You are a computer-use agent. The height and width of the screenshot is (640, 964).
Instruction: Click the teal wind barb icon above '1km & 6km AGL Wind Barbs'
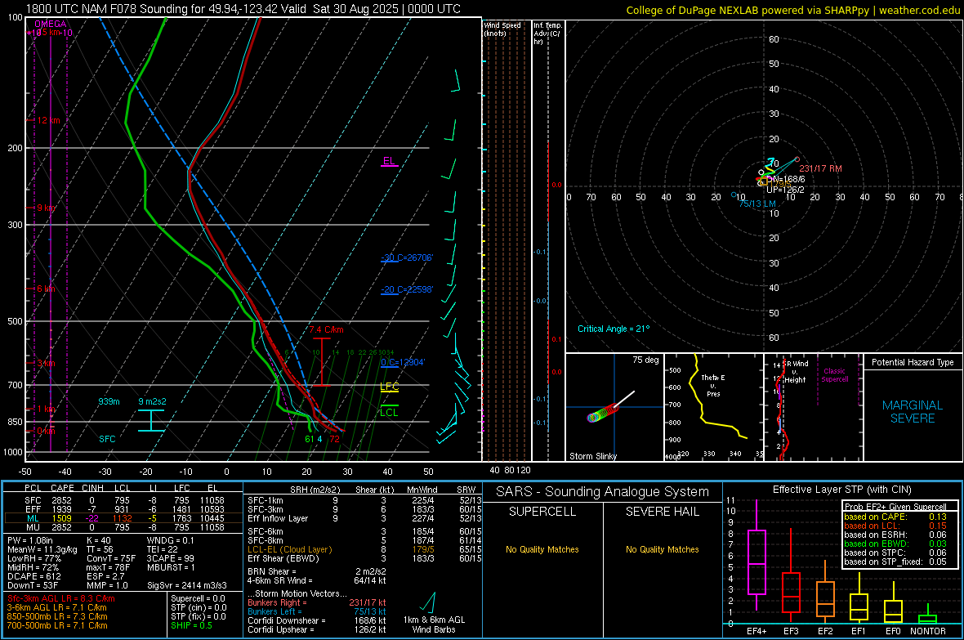coord(429,602)
